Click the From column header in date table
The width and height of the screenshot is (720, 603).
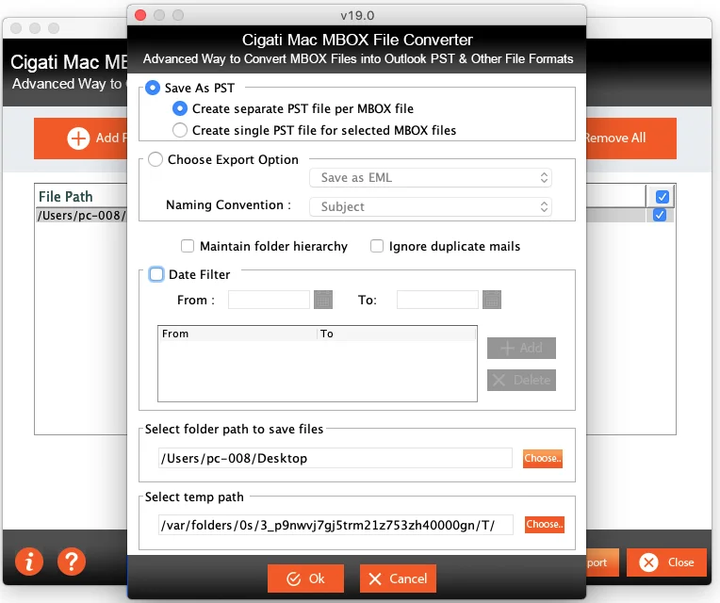(237, 334)
